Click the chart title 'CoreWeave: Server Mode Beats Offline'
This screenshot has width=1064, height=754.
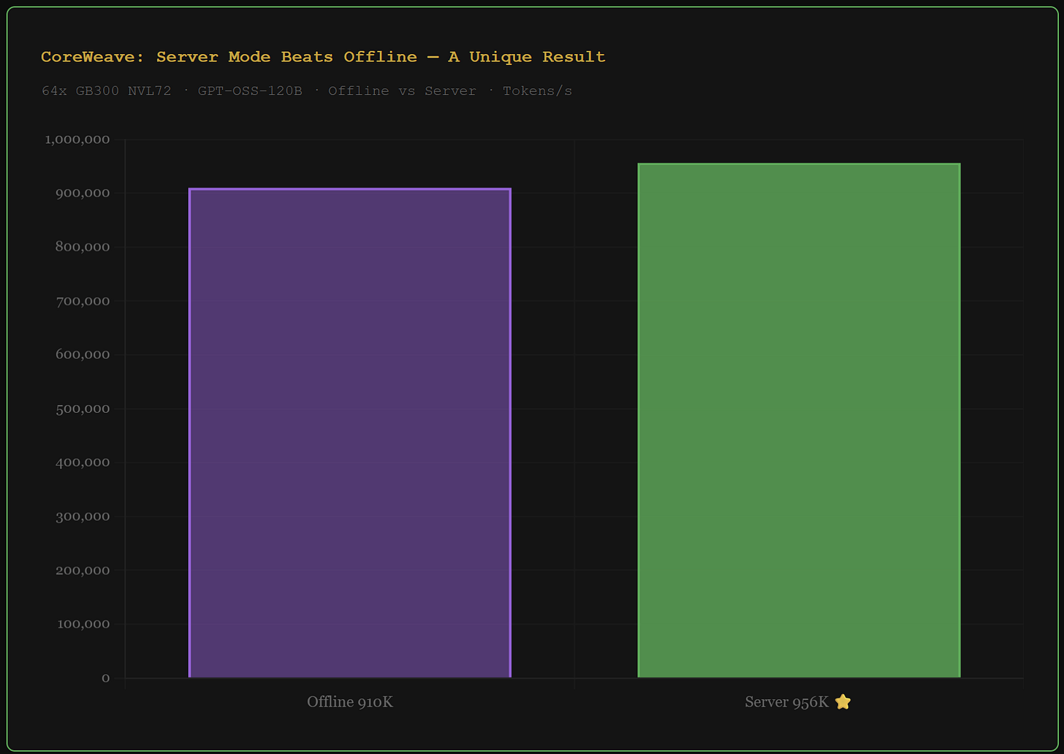(x=323, y=56)
